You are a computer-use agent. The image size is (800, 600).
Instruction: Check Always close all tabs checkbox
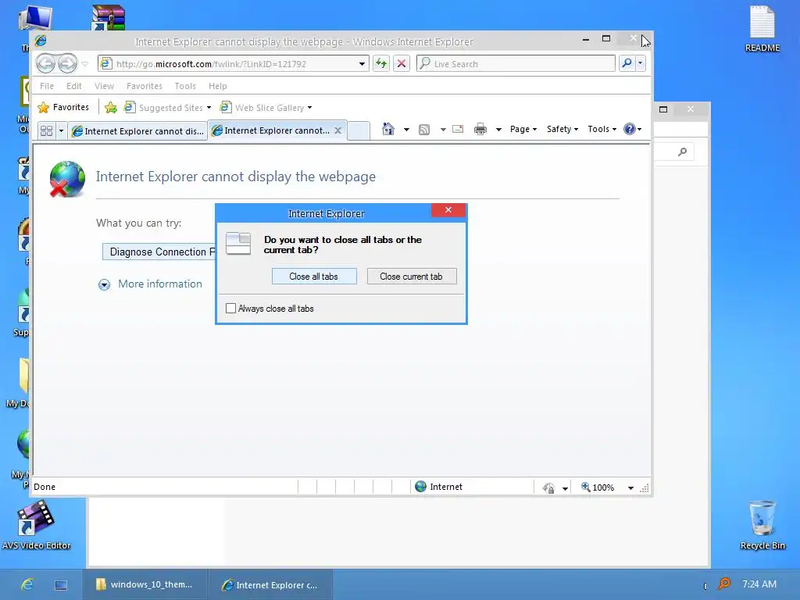(x=230, y=308)
